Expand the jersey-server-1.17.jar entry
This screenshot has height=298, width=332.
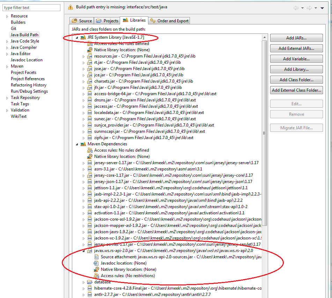83,163
